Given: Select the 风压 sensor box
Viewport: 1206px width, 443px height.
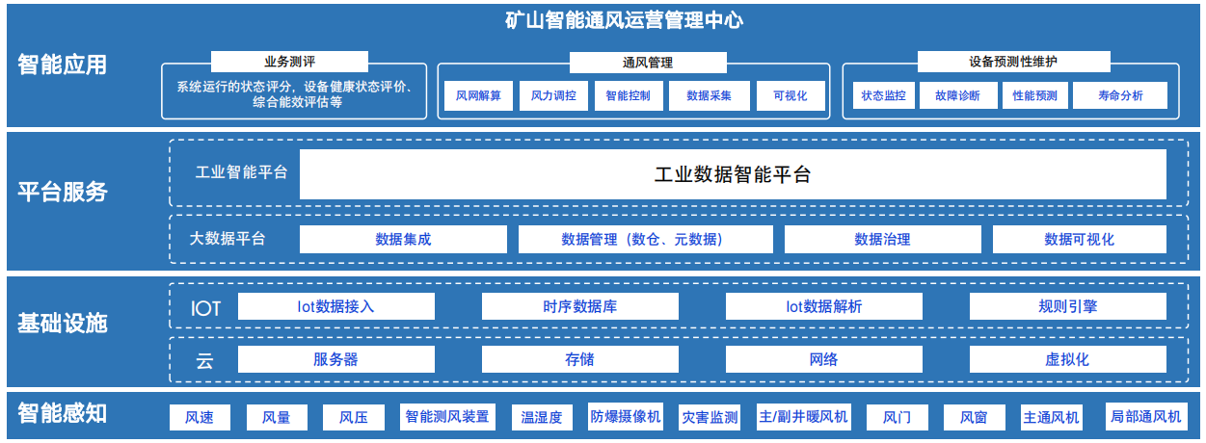Looking at the screenshot, I should coord(353,417).
